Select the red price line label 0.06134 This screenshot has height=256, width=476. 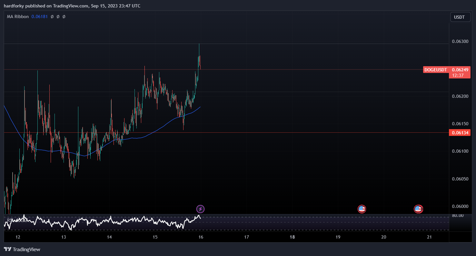460,132
